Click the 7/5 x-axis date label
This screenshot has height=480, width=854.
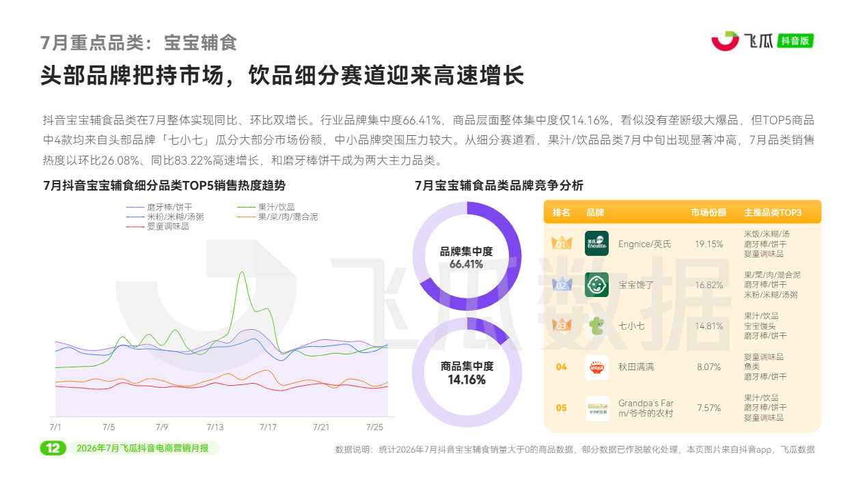pyautogui.click(x=109, y=427)
